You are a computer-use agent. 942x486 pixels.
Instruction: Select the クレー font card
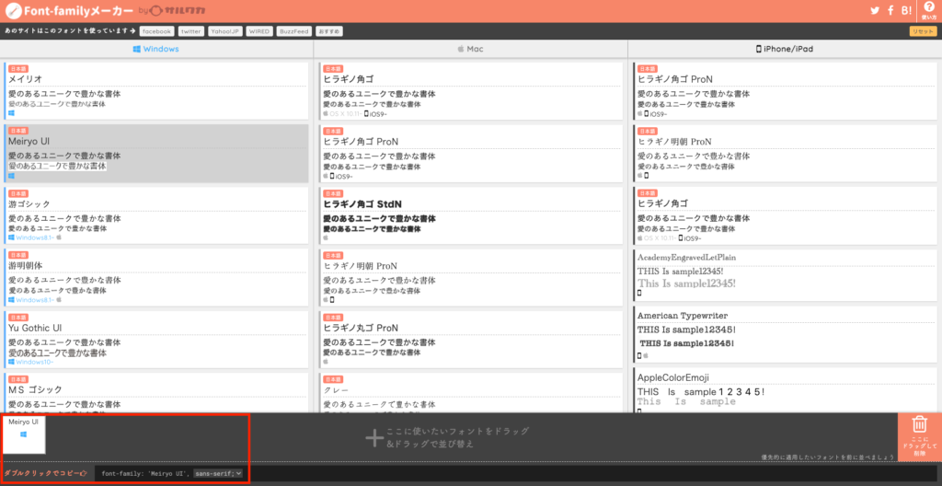(x=470, y=393)
